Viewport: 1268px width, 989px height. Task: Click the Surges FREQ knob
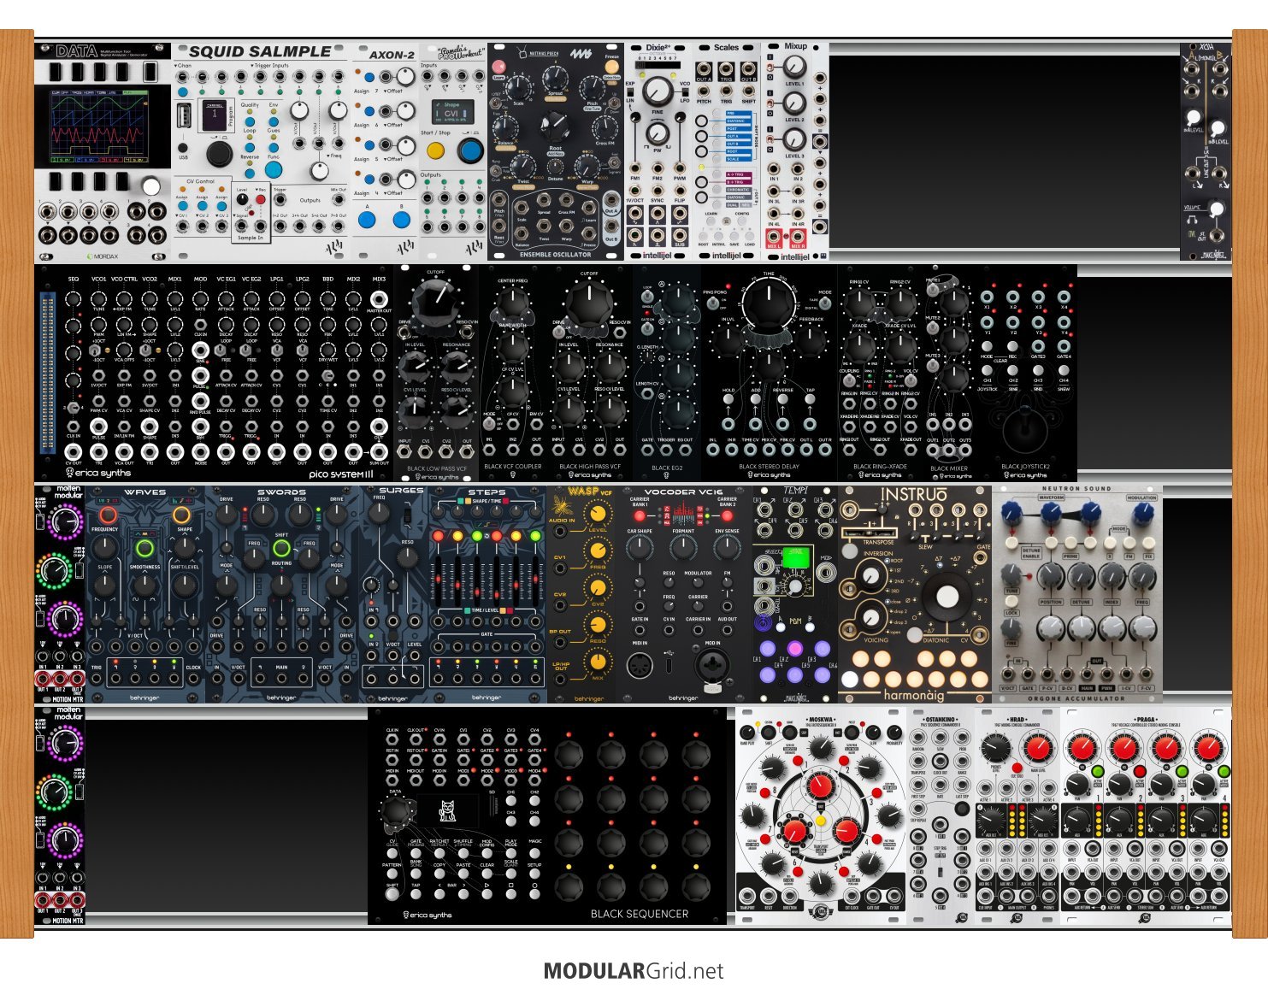coord(380,513)
